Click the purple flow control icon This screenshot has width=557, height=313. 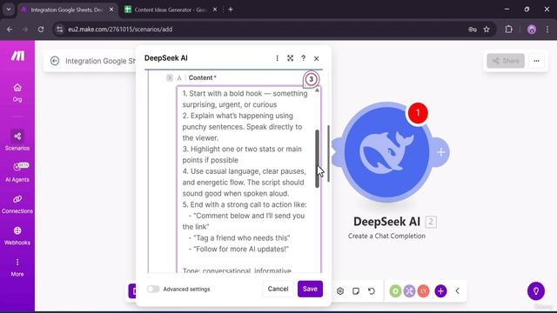point(409,291)
